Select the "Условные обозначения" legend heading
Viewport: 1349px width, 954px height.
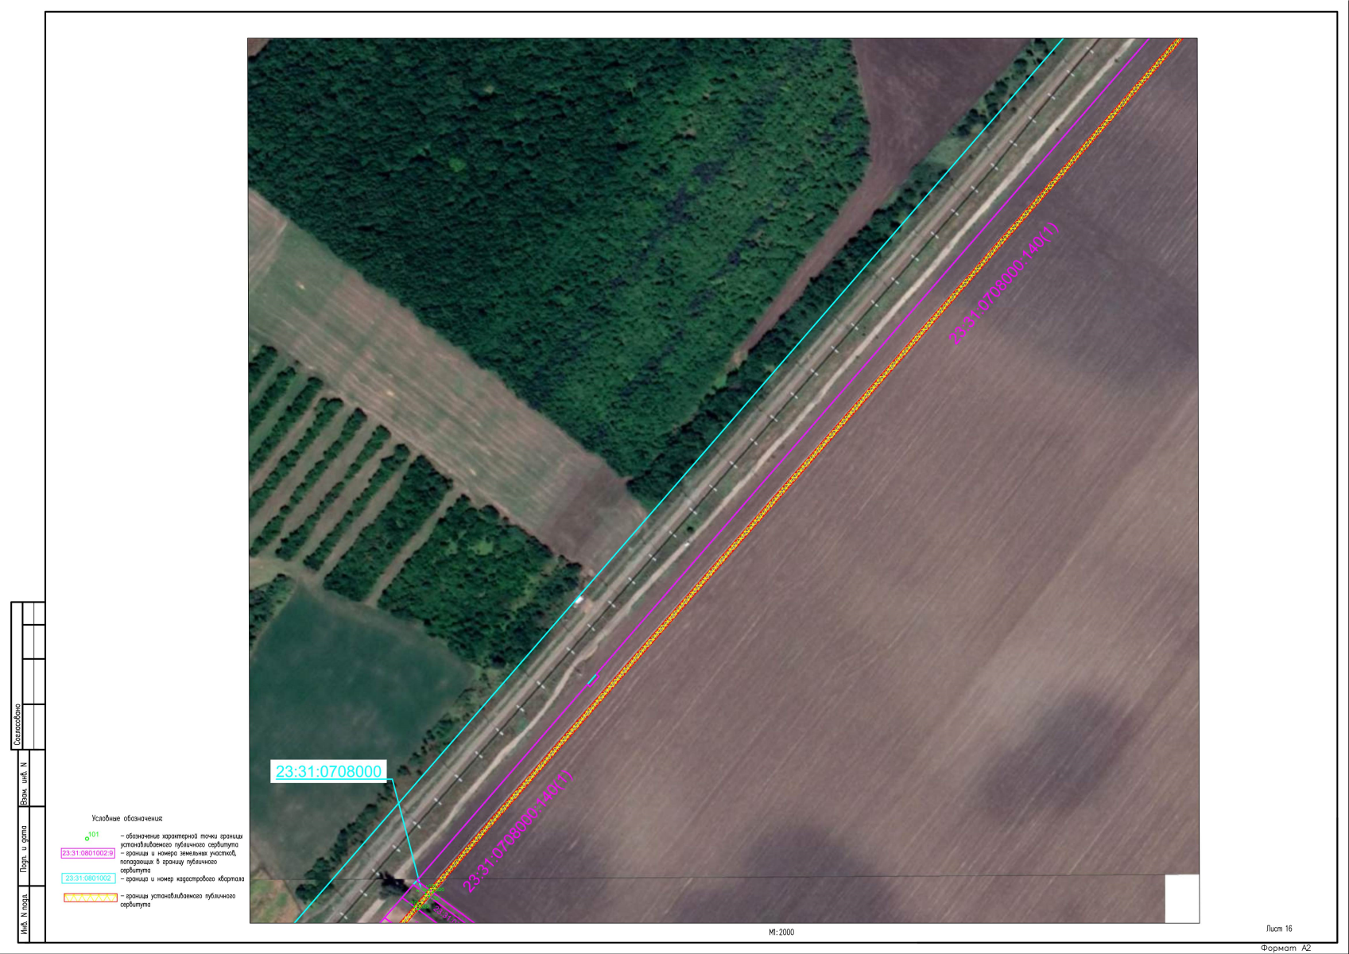pyautogui.click(x=127, y=818)
